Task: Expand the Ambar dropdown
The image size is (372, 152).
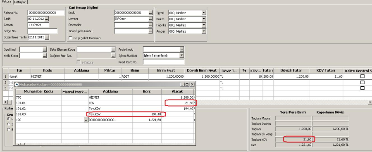Action: (204, 31)
